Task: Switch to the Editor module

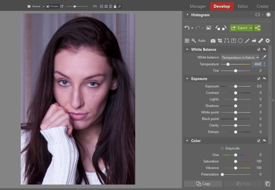Action: pyautogui.click(x=243, y=6)
